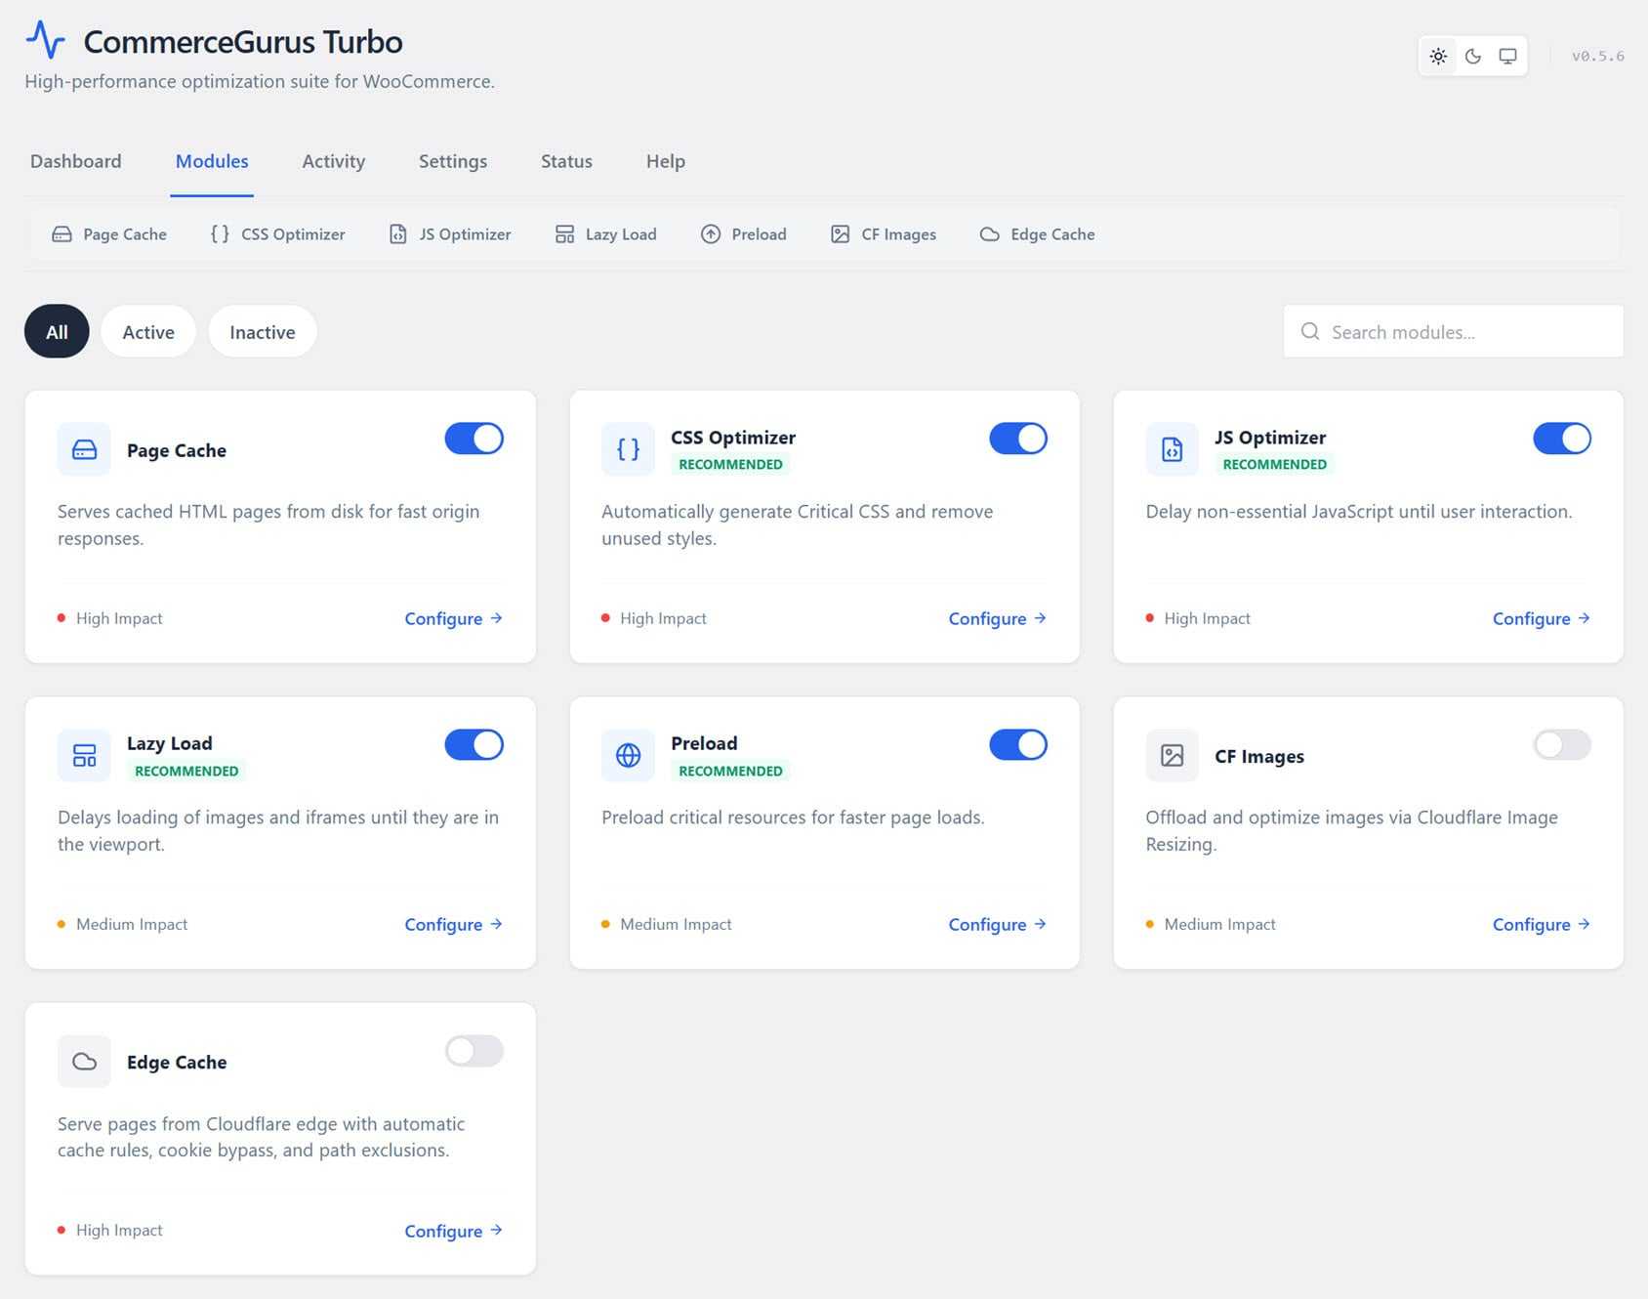Switch to the Status tab
1648x1299 pixels.
click(567, 161)
